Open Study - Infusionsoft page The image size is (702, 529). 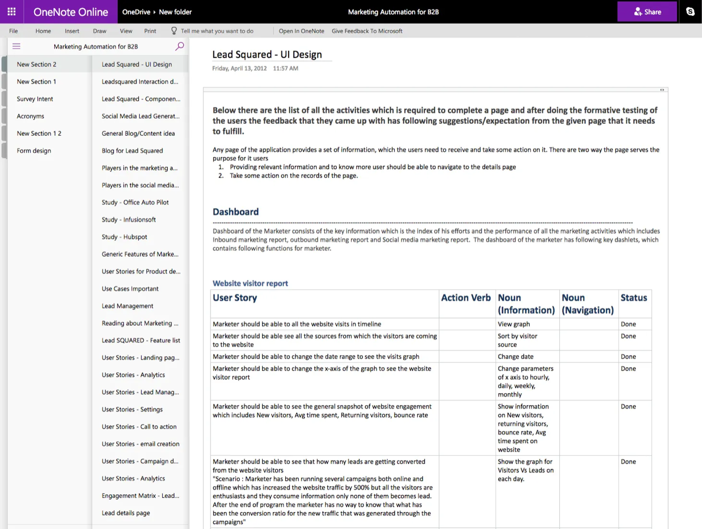140,220
